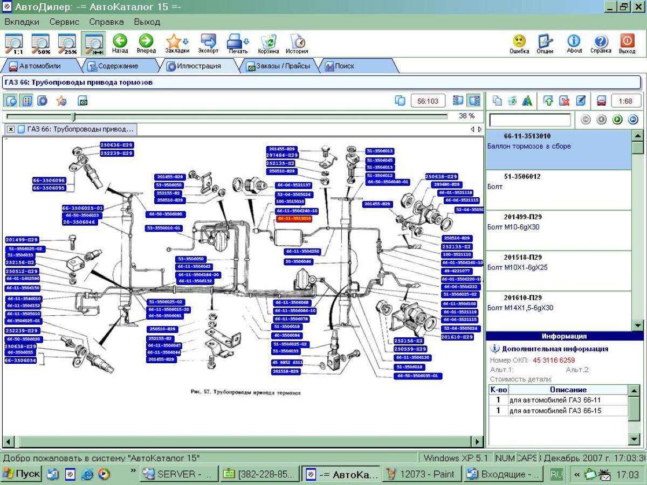Select part 201518-П29 in parts list
The width and height of the screenshot is (647, 485).
point(559,271)
